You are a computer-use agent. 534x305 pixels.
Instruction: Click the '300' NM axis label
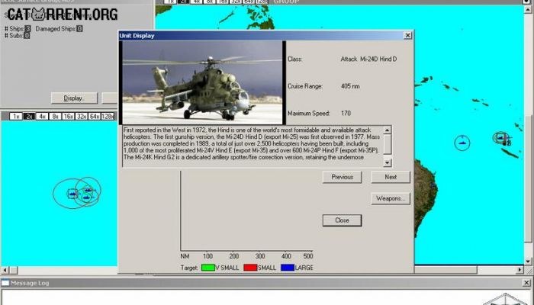(260, 256)
